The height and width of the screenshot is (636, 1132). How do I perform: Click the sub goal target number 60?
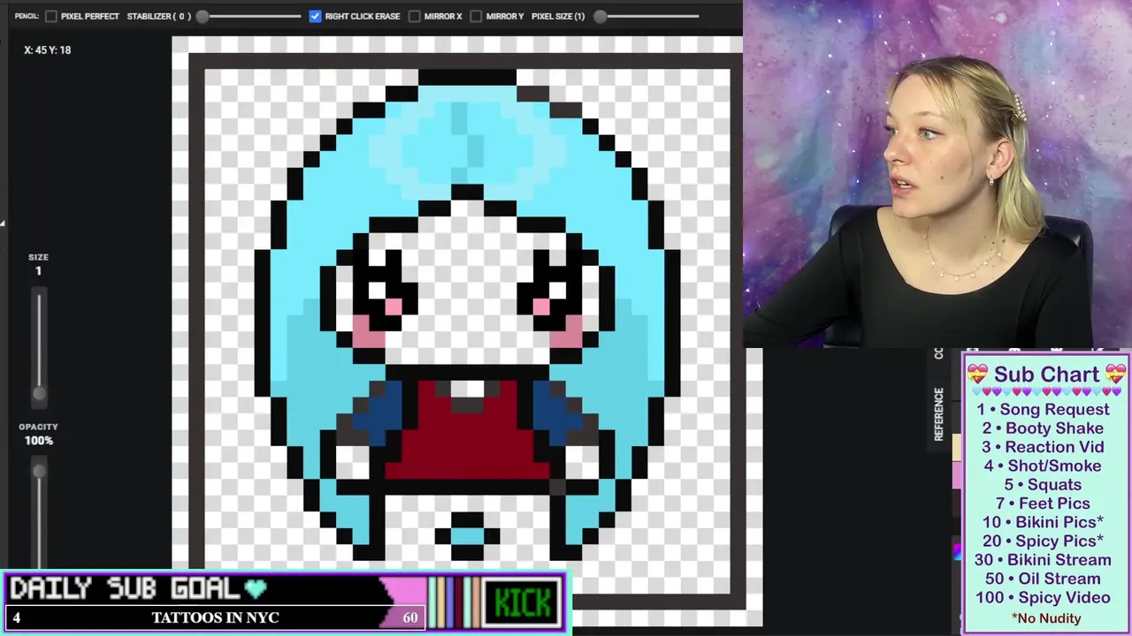tap(410, 617)
